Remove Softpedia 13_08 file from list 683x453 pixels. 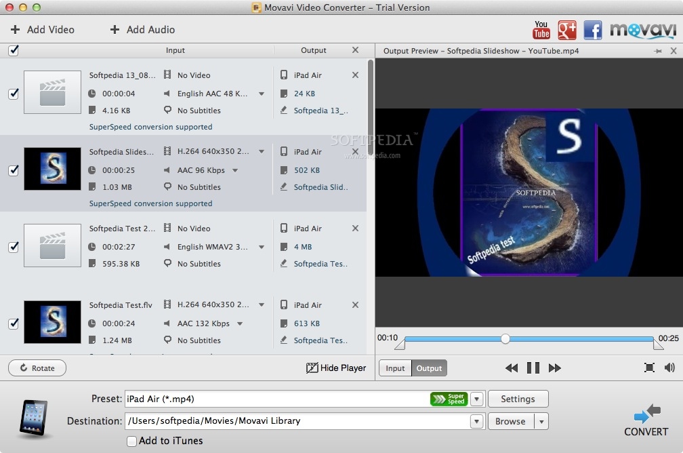click(356, 75)
